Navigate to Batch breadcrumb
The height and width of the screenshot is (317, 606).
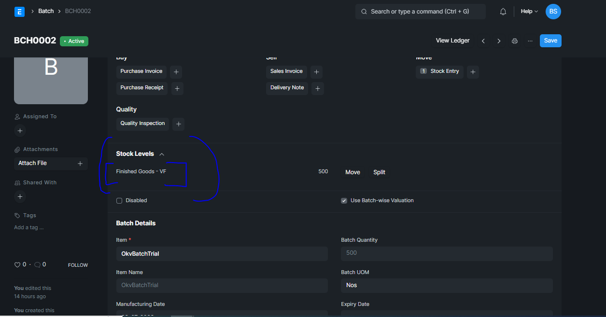(46, 11)
